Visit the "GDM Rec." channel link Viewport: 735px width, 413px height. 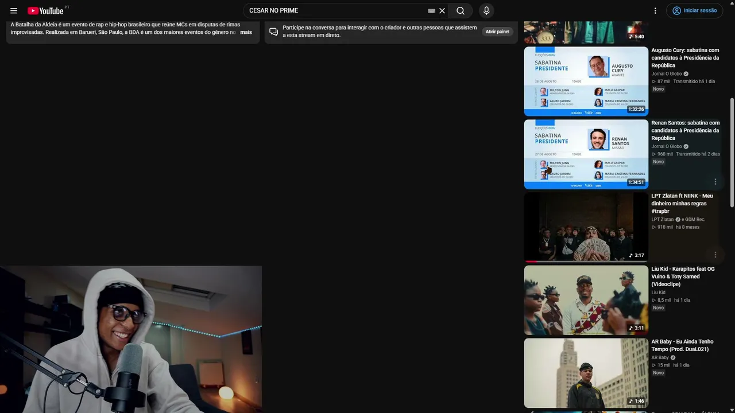click(x=695, y=219)
